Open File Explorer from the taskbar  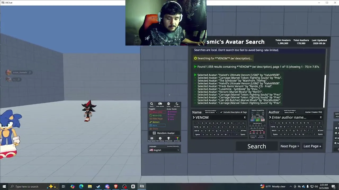90,187
